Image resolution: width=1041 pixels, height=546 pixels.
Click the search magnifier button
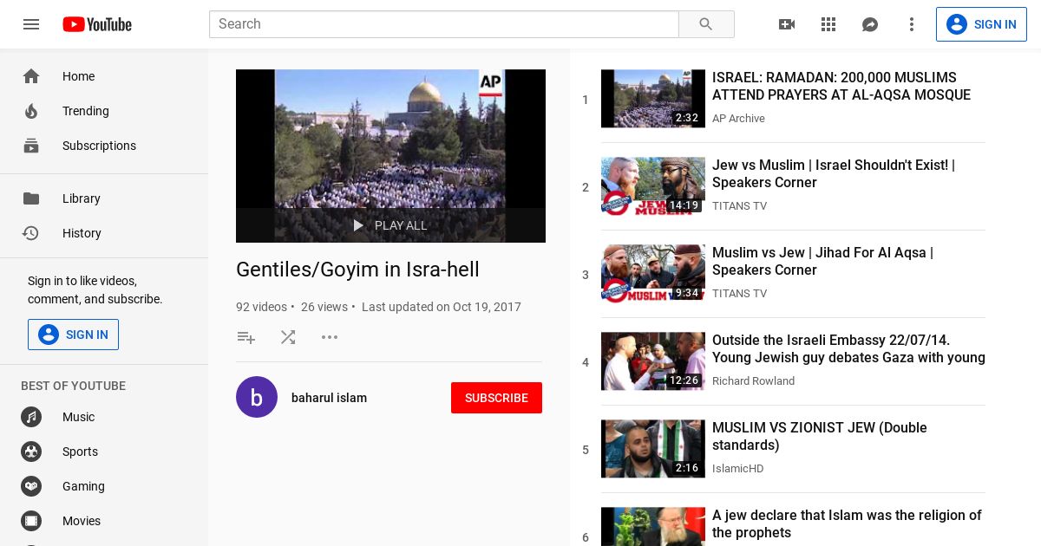coord(706,24)
